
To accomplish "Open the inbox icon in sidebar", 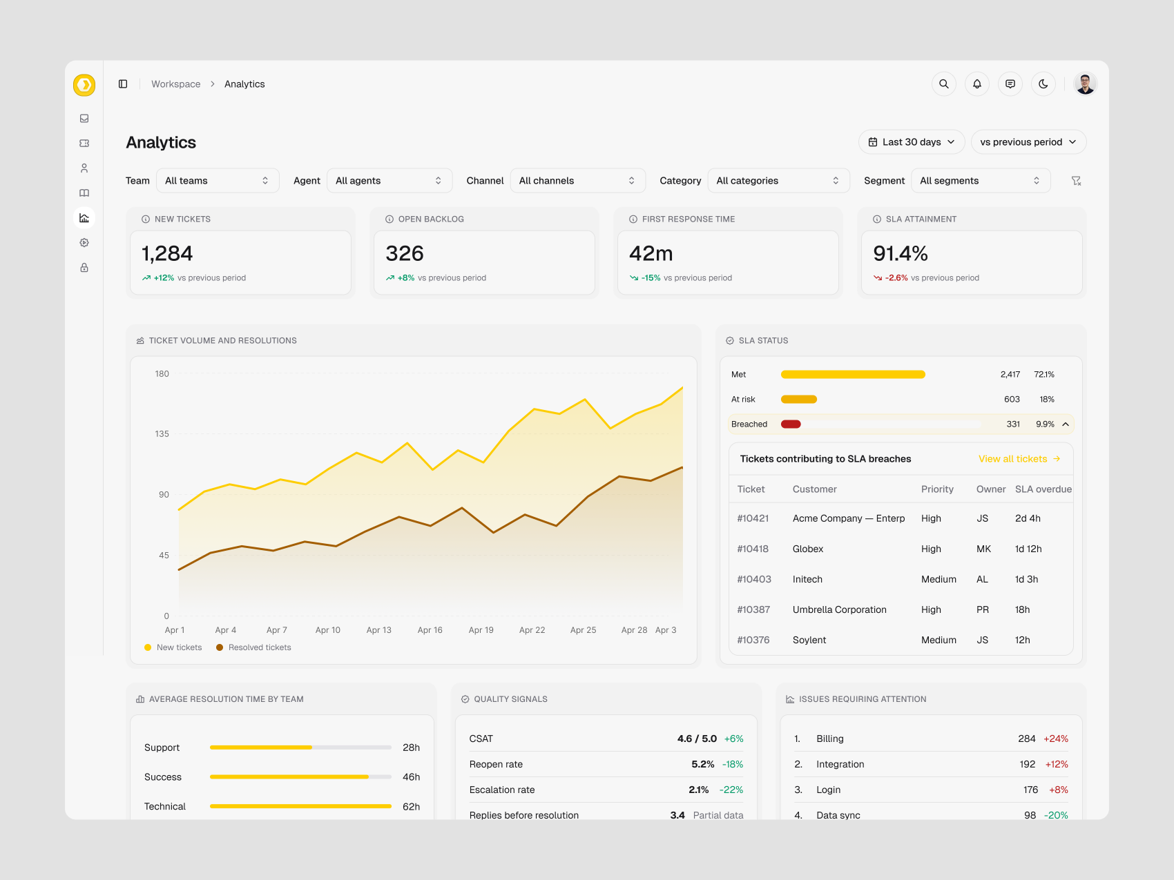I will (x=84, y=119).
